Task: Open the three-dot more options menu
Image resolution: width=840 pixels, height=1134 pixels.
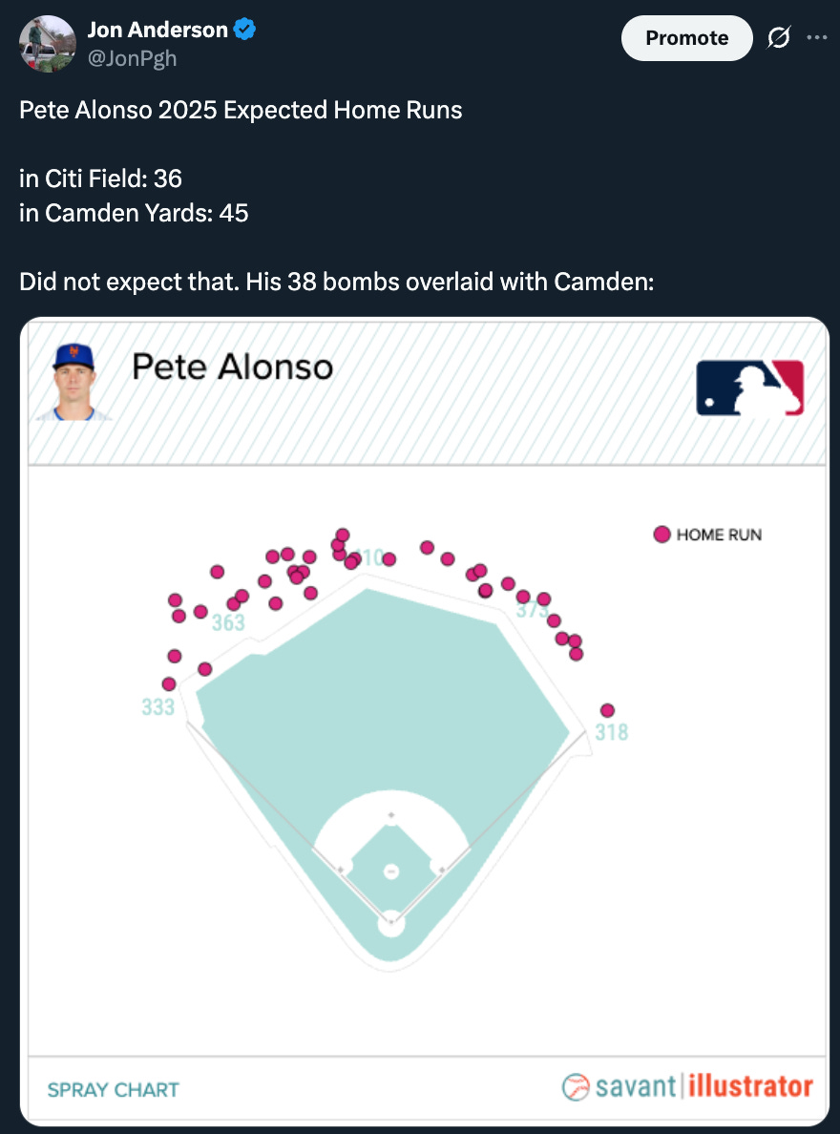Action: pos(817,37)
